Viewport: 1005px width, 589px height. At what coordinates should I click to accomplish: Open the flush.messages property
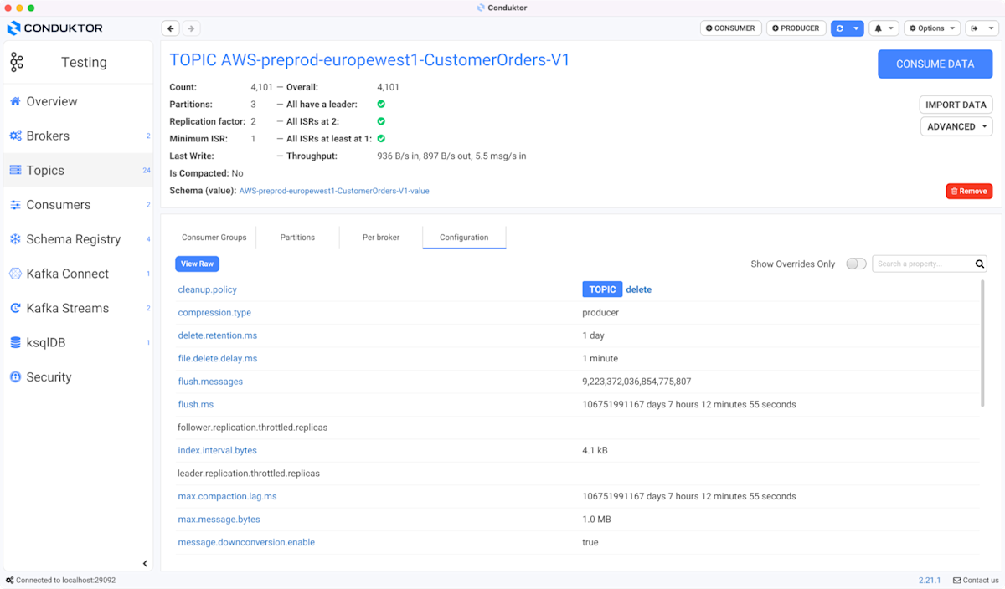[210, 382]
